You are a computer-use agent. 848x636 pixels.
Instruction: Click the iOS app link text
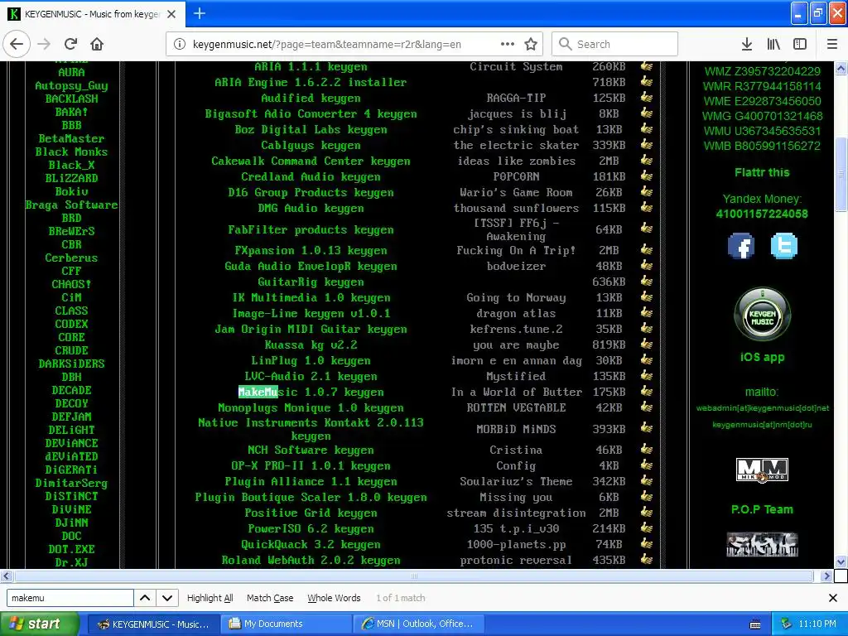click(x=762, y=357)
